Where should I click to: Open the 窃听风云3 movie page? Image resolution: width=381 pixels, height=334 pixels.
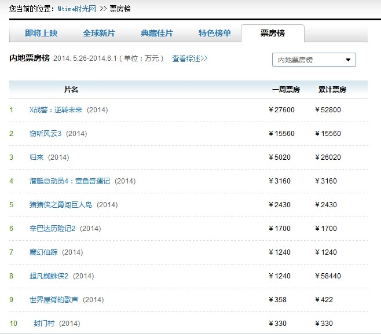(x=45, y=134)
